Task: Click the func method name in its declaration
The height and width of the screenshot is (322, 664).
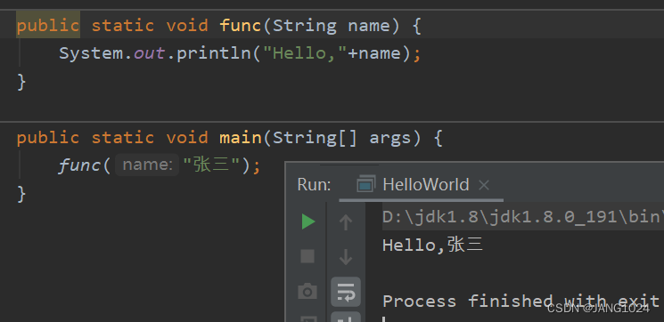Action: coord(241,26)
